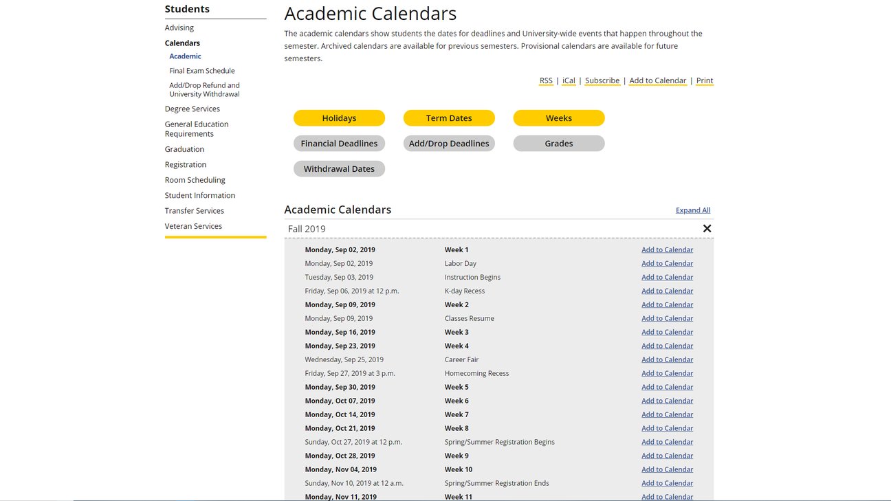891x501 pixels.
Task: Click top Add to Calendar link beside Subscribe
Action: point(658,80)
